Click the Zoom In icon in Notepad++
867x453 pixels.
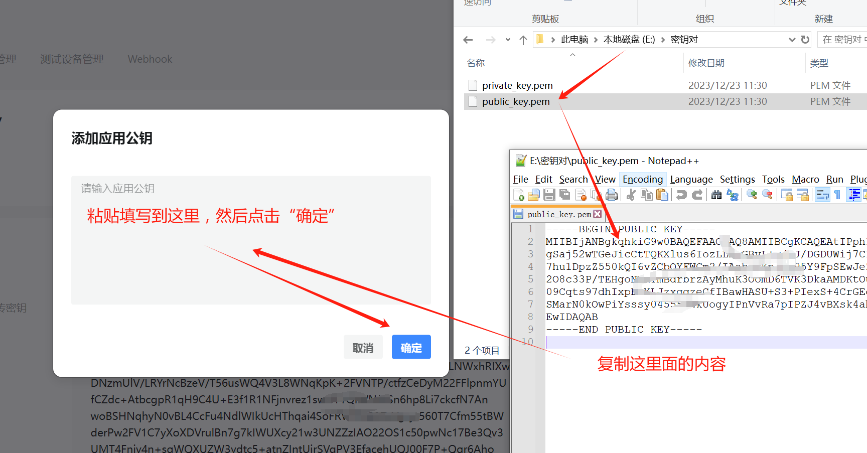[752, 195]
